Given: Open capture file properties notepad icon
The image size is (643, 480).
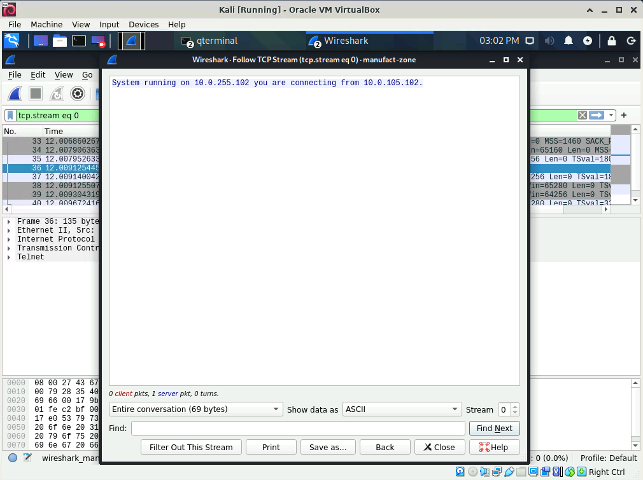Looking at the screenshot, I should (27, 458).
